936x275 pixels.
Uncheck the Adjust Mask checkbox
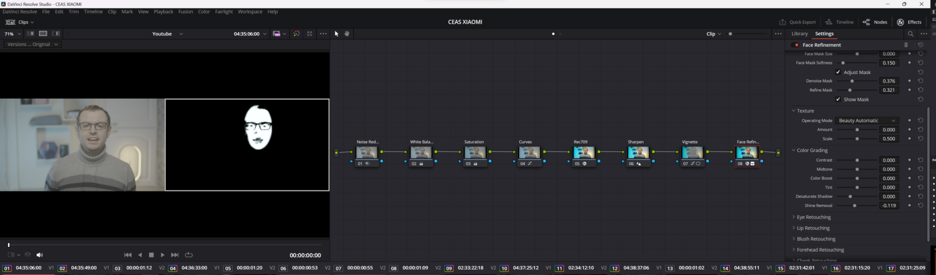click(x=838, y=72)
